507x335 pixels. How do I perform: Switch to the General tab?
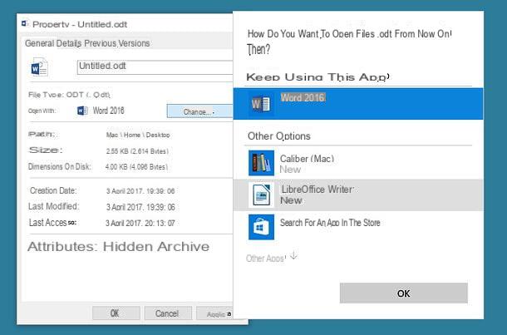(x=40, y=43)
